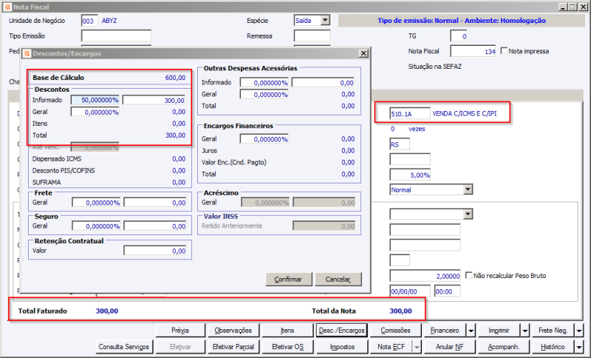Click the Itens button
591x358 pixels.
pos(287,331)
